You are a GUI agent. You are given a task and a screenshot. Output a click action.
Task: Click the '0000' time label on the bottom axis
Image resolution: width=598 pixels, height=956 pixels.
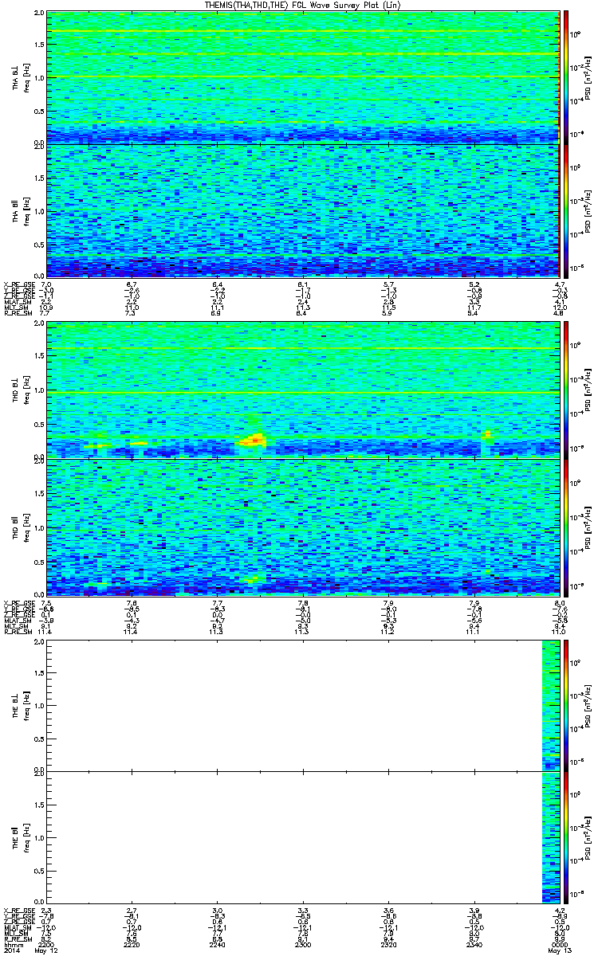point(559,945)
